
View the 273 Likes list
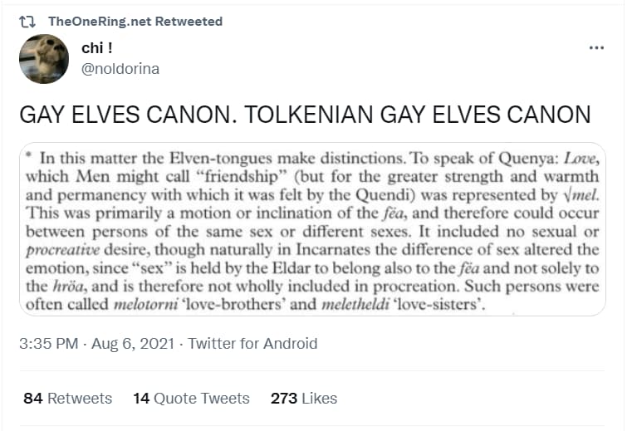tap(304, 399)
